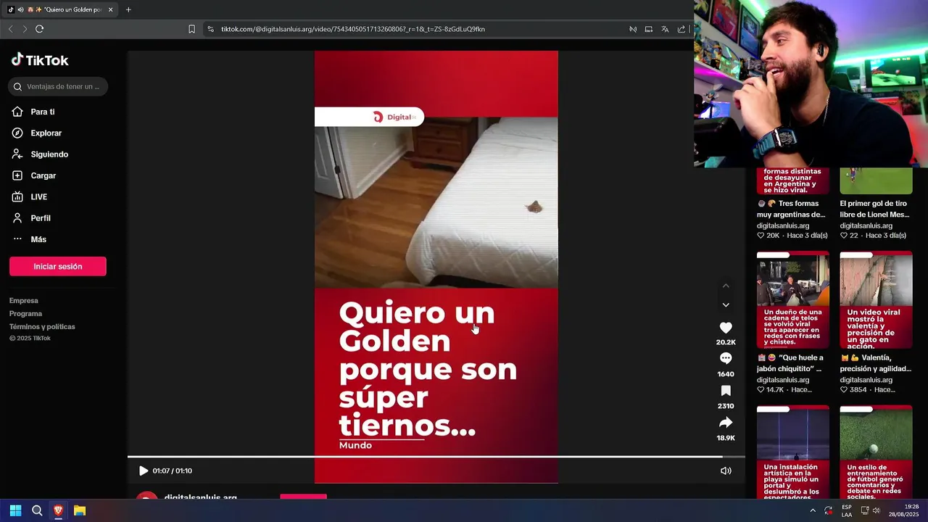Open 'Tres formas muy argentinas' video title
This screenshot has height=522, width=928.
791,209
